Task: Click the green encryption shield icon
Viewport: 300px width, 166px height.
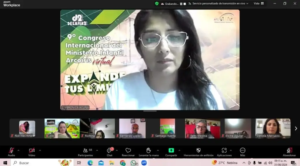Action: [x=157, y=3]
